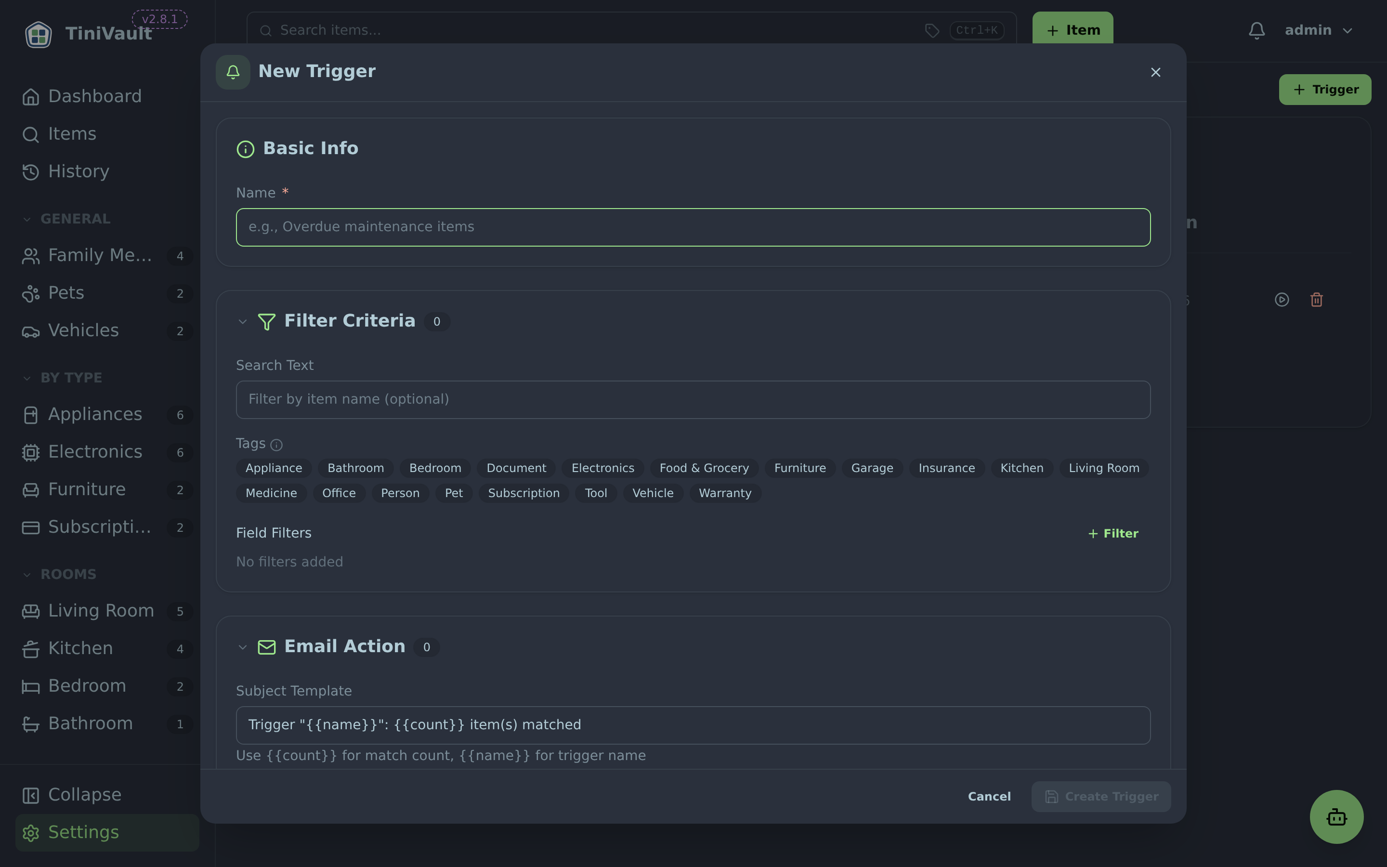Image resolution: width=1387 pixels, height=867 pixels.
Task: Delete the trigger with the trash icon
Action: pyautogui.click(x=1317, y=299)
